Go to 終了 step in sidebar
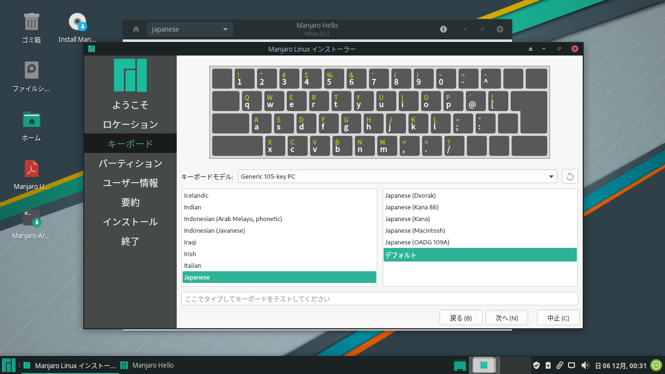This screenshot has height=374, width=665. [x=130, y=241]
